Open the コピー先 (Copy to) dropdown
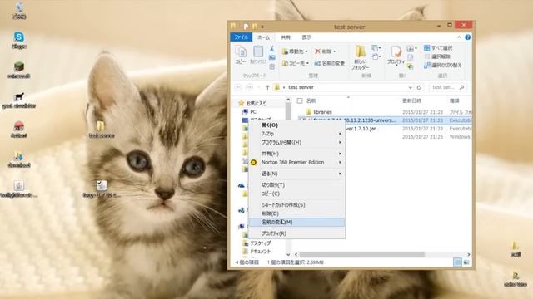 pos(296,63)
